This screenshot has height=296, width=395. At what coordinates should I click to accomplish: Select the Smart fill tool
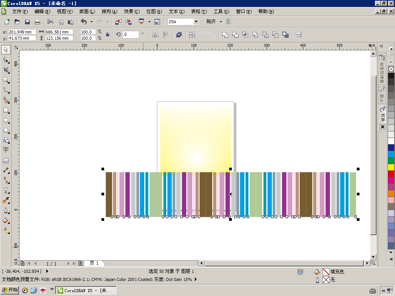click(6, 100)
